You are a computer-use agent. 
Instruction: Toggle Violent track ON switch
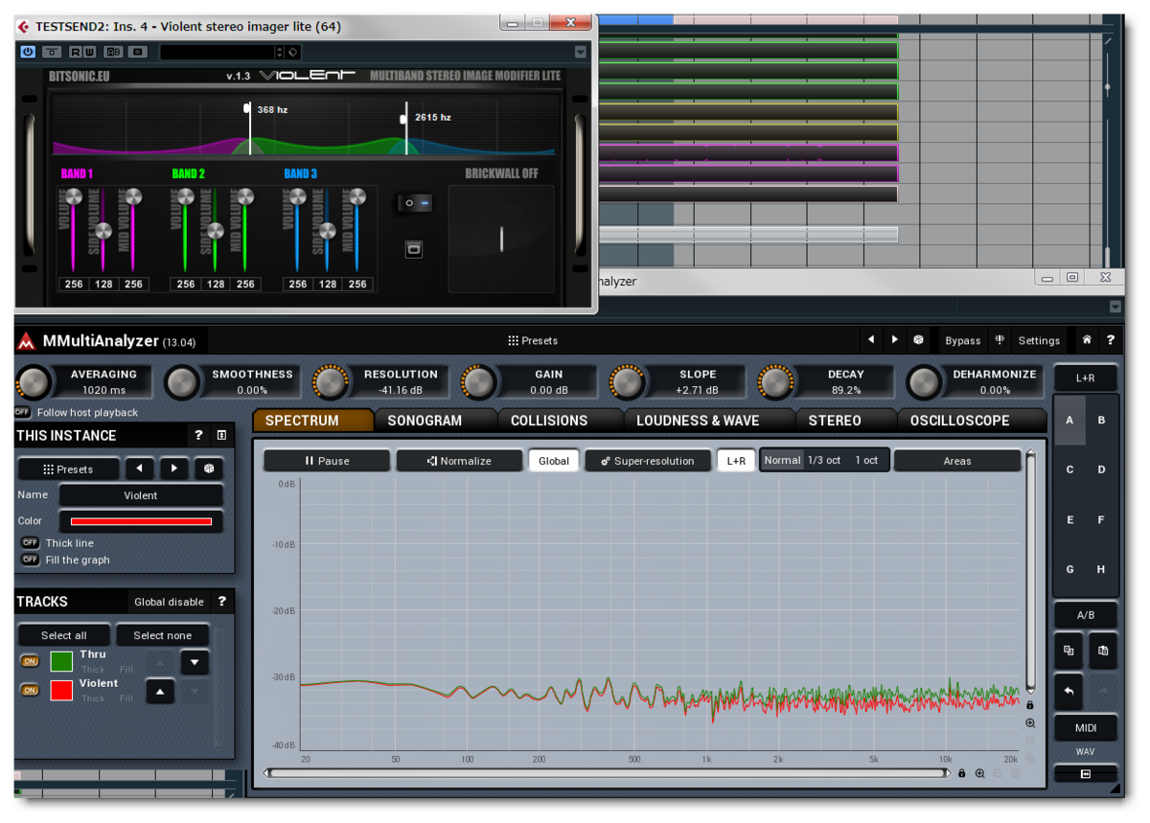tap(31, 690)
